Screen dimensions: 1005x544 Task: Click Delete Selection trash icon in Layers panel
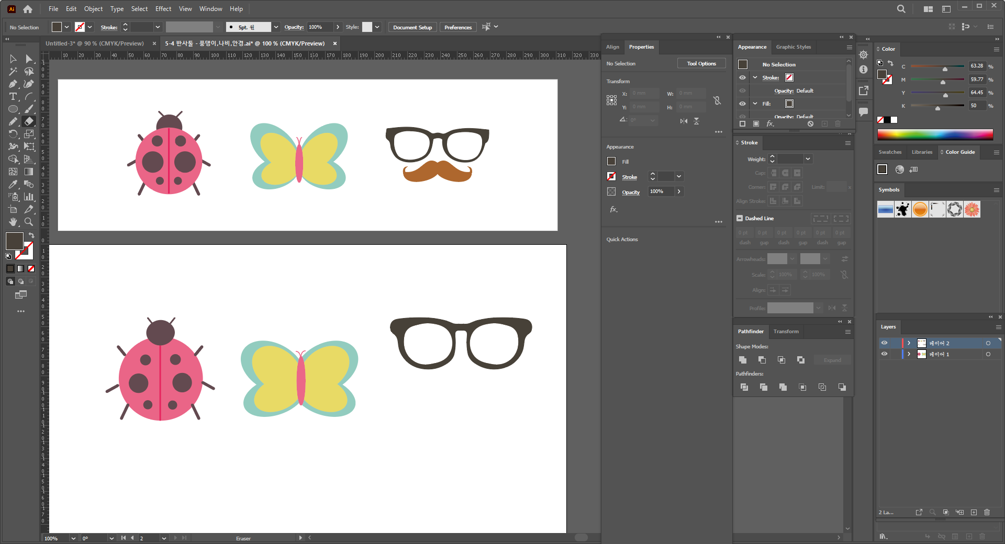coord(987,513)
